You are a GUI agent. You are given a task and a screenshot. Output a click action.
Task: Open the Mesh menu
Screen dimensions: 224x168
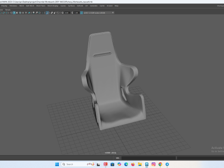(21, 6)
